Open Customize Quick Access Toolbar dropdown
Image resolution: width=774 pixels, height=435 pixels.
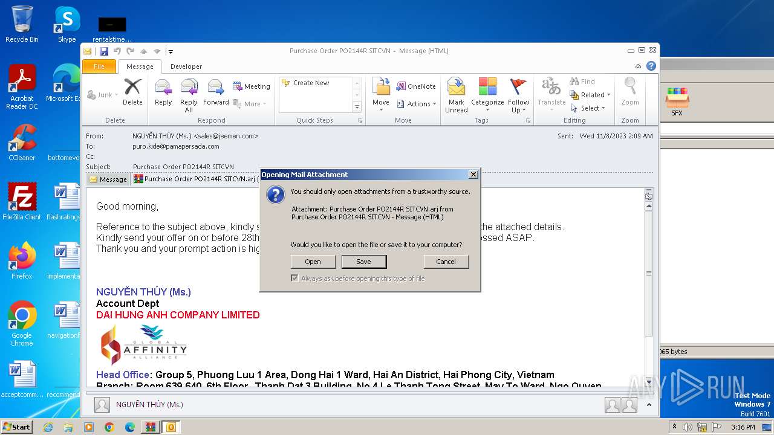tap(171, 51)
